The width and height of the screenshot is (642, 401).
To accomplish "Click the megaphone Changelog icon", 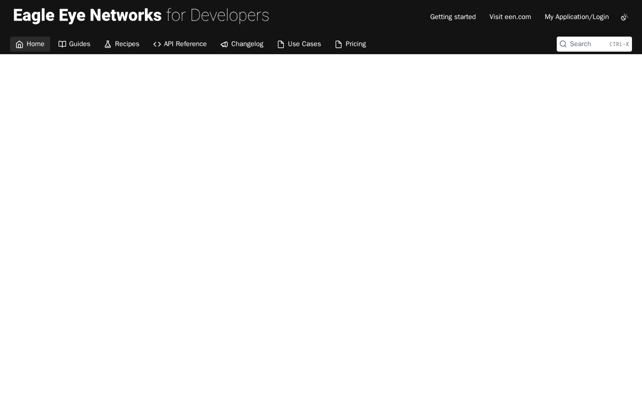I will (224, 44).
